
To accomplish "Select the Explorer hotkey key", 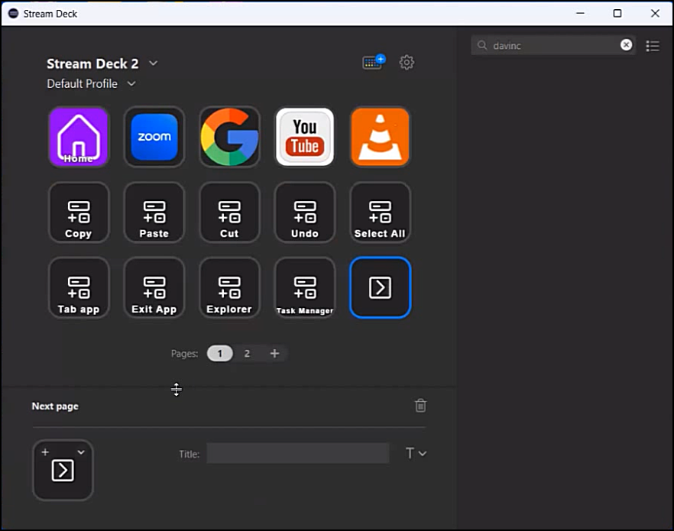I will pos(229,287).
